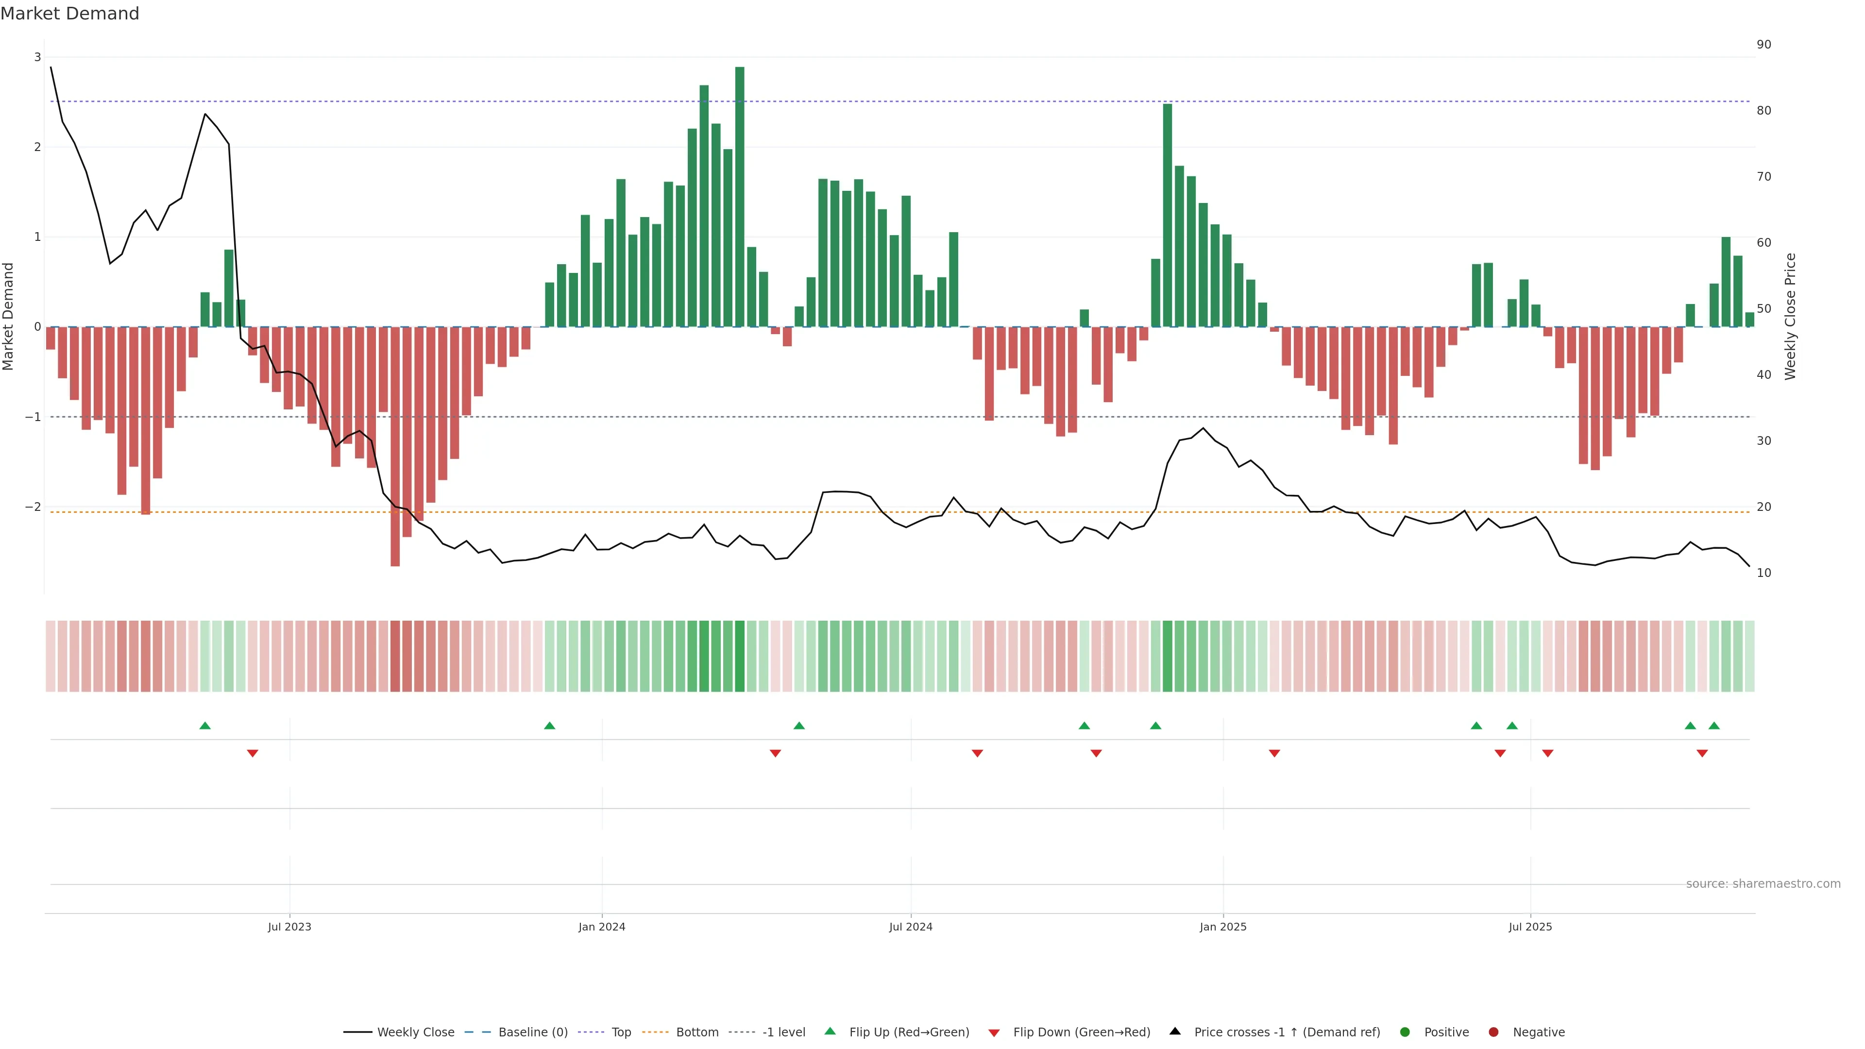Screen dimensions: 1865x1049
Task: Click the black Price crosses -1 legend icon
Action: tap(1175, 1032)
